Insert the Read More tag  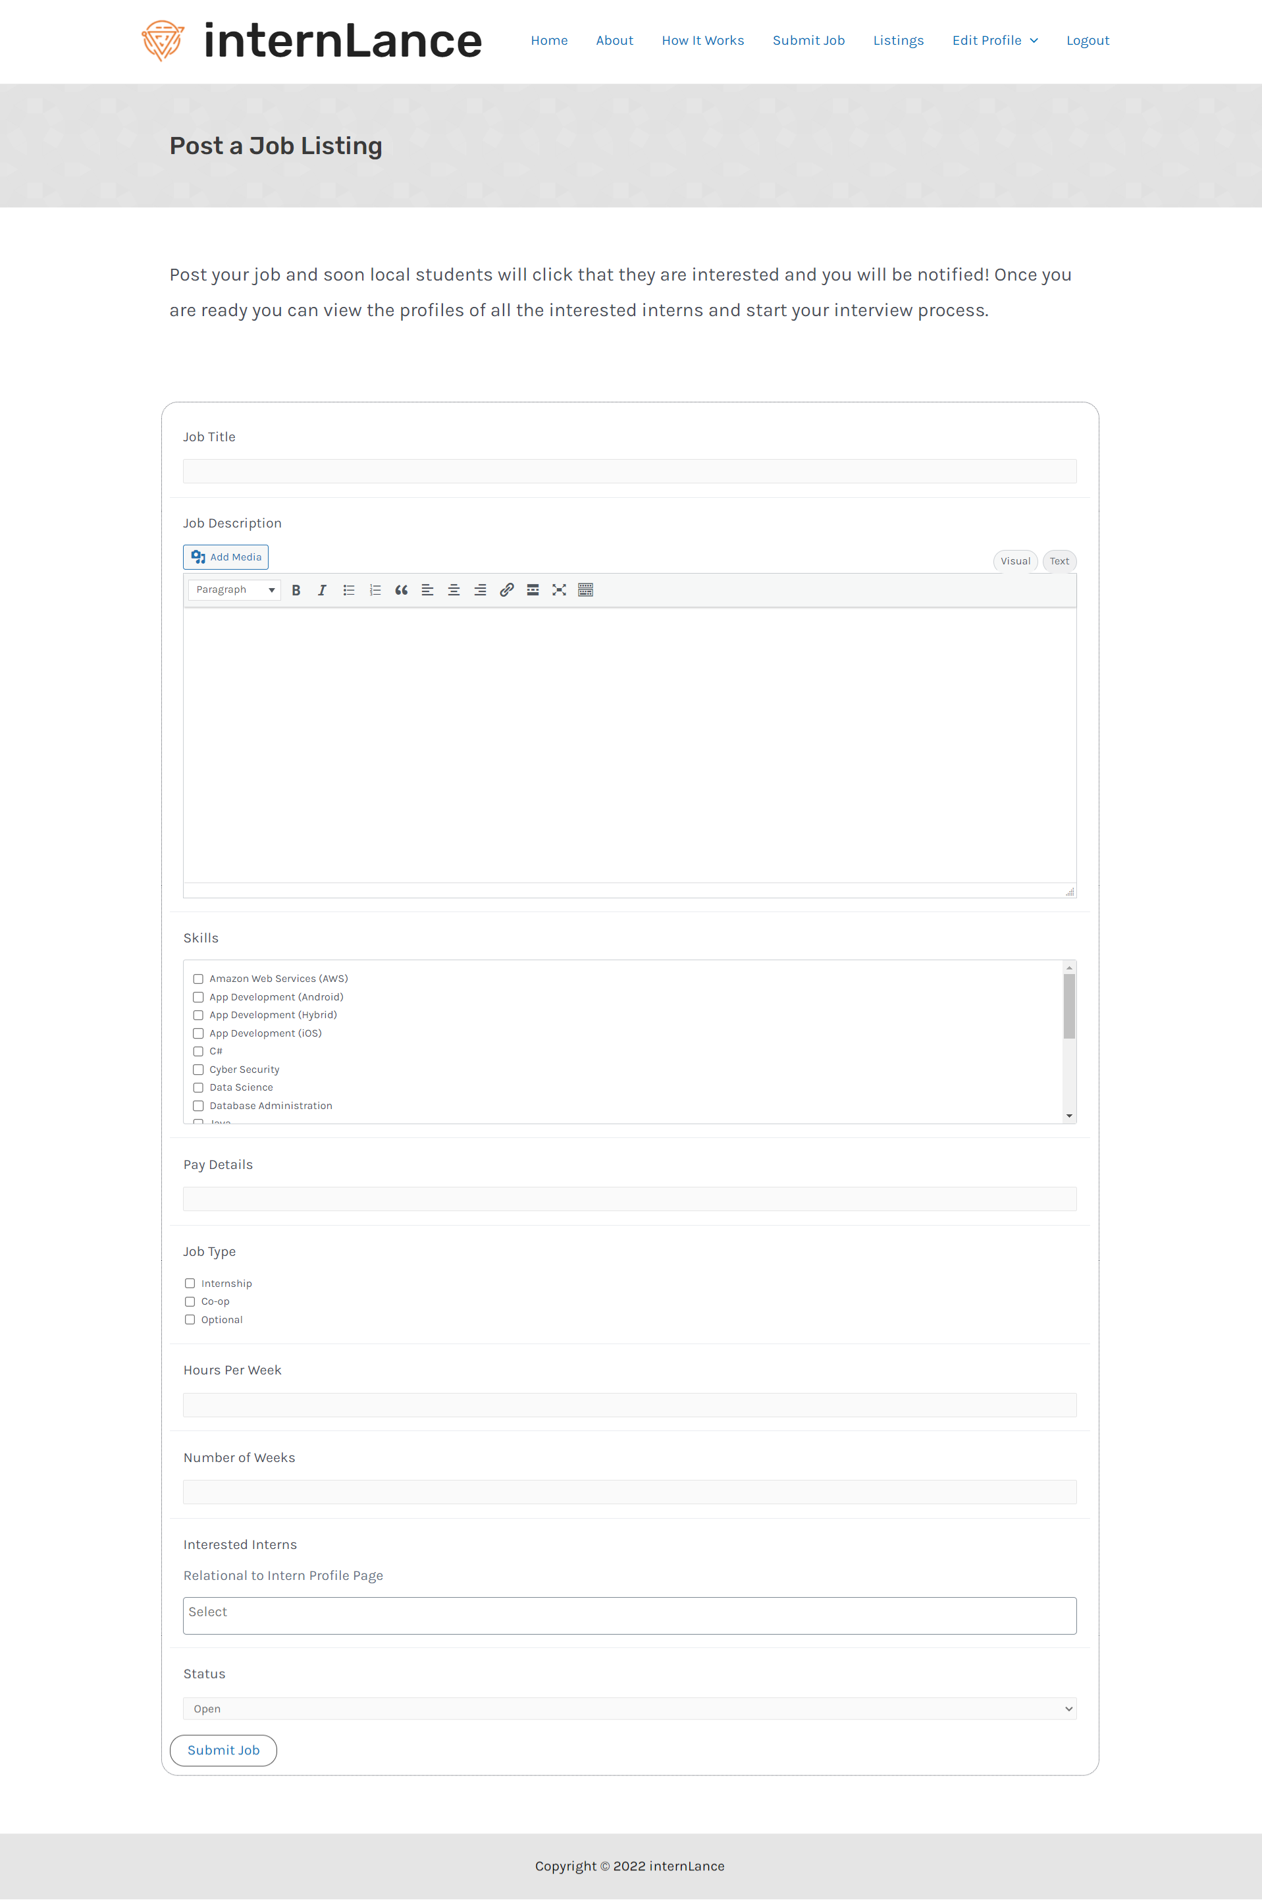[533, 590]
